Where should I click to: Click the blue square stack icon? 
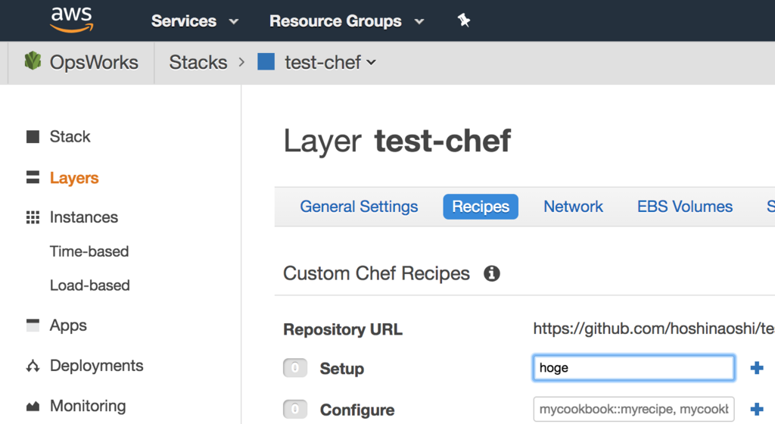266,62
